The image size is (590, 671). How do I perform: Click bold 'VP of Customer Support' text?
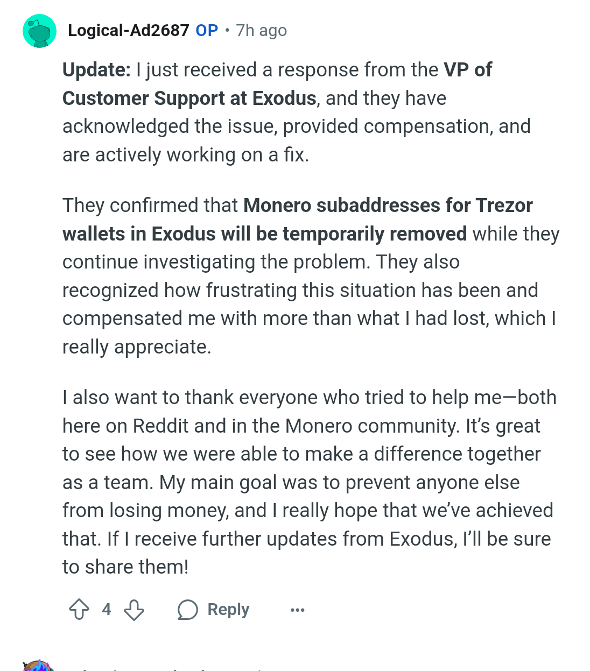(x=277, y=84)
